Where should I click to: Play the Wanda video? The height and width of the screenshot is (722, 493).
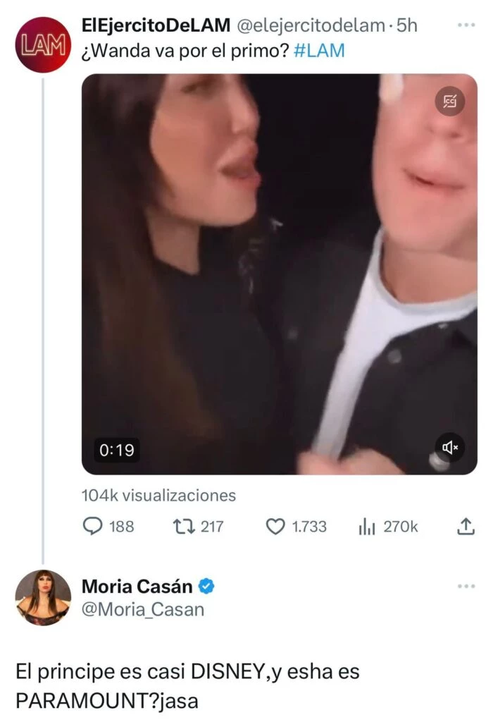point(280,274)
